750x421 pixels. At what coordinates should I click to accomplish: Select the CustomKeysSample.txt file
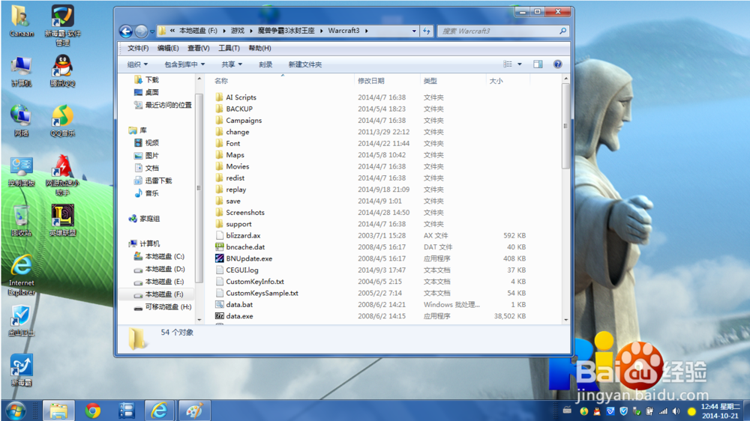(x=256, y=294)
